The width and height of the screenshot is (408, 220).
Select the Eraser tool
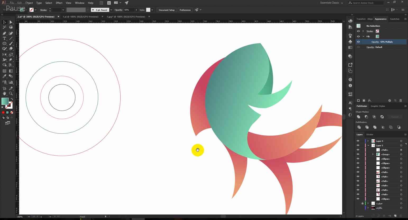click(11, 49)
